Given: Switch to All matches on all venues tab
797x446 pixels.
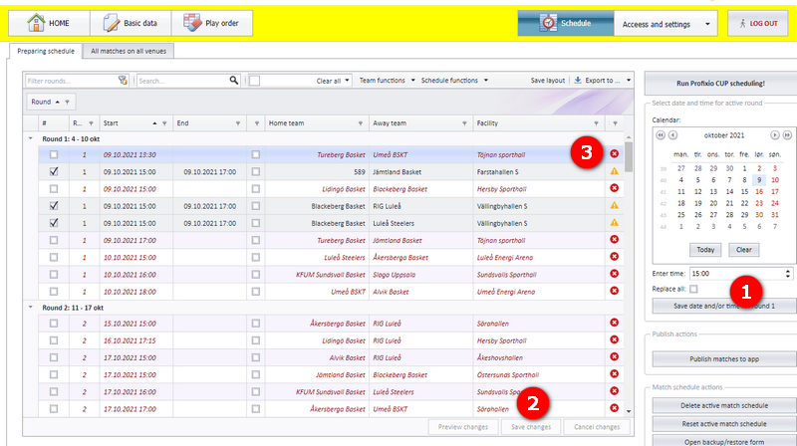Looking at the screenshot, I should [x=129, y=51].
